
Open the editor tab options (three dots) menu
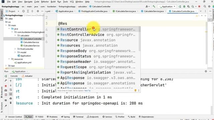tap(205, 11)
